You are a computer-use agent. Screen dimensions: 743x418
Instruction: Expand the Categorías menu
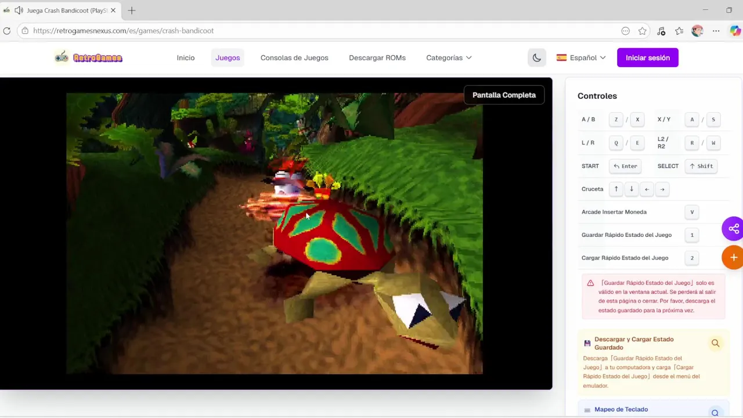[449, 57]
